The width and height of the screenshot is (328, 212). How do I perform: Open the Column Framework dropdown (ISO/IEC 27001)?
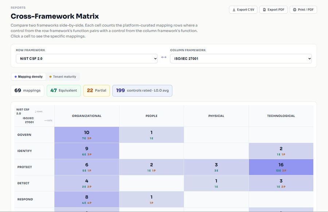241,59
